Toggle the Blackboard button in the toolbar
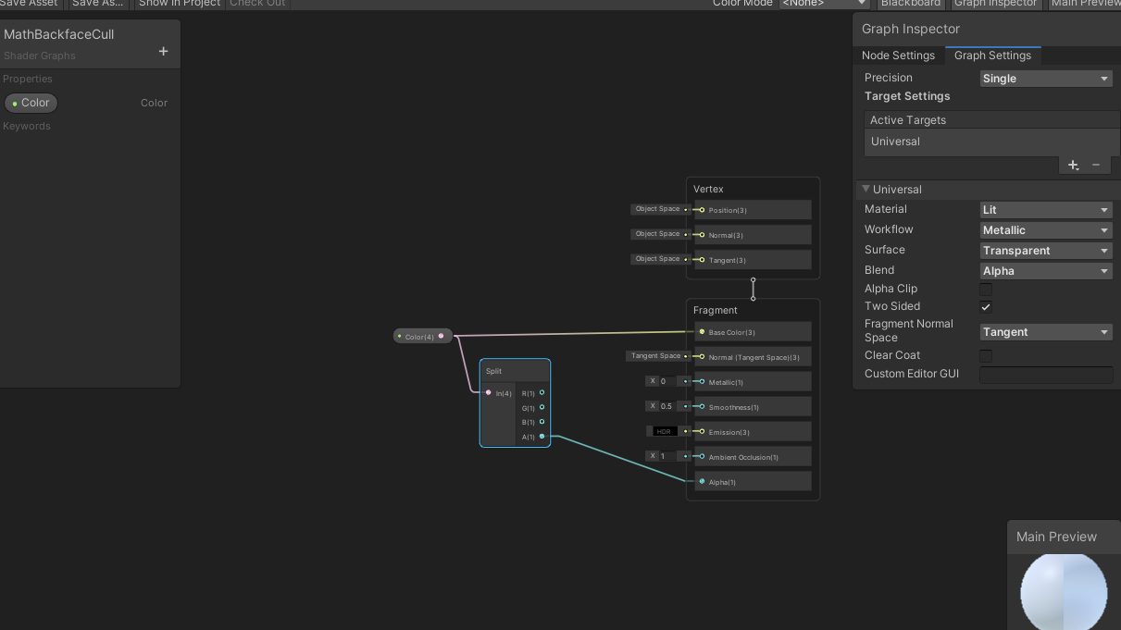The image size is (1121, 630). coord(910,4)
